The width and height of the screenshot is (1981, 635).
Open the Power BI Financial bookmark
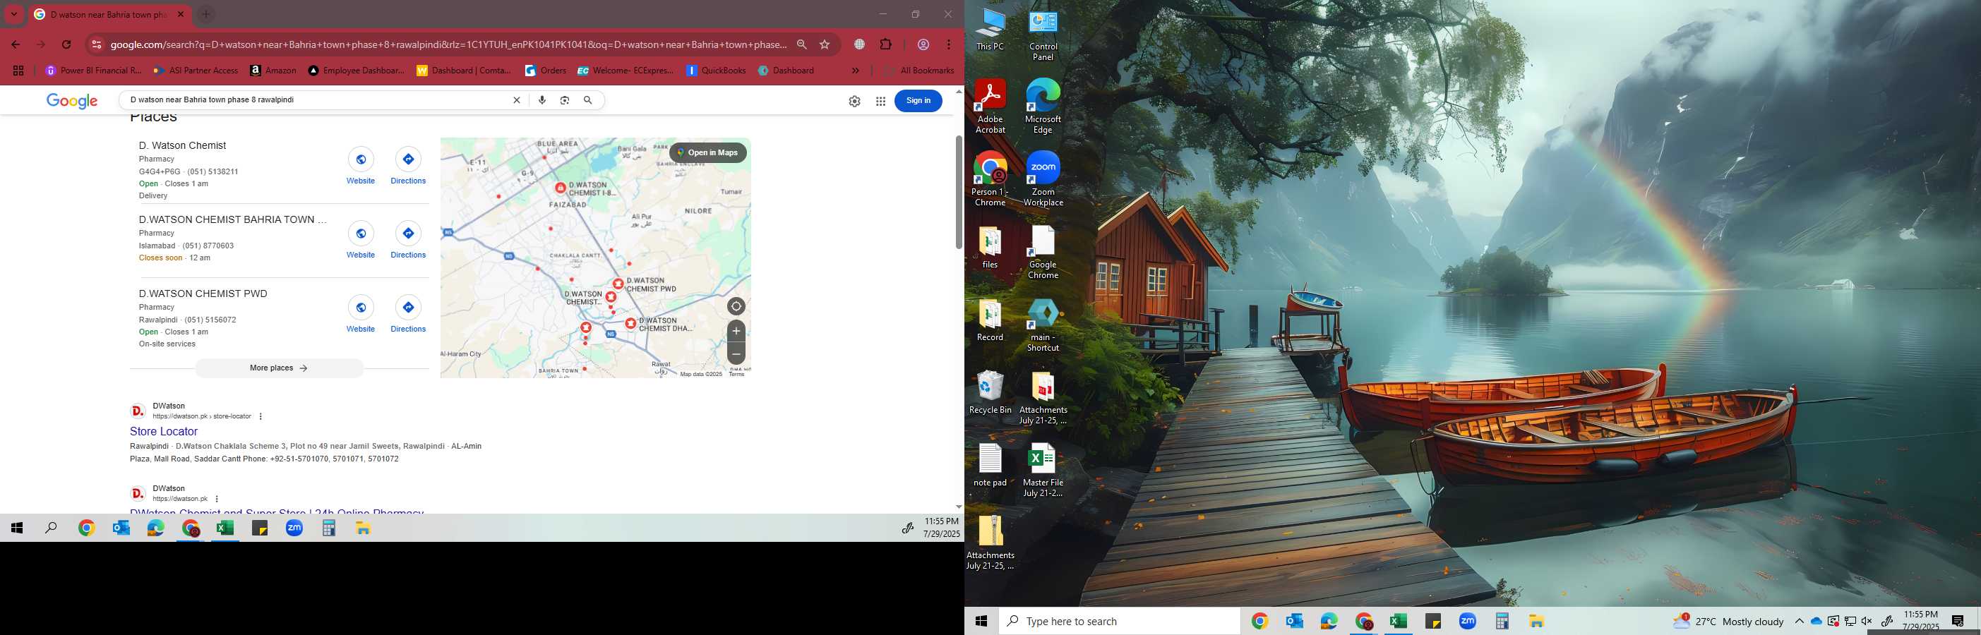click(93, 71)
